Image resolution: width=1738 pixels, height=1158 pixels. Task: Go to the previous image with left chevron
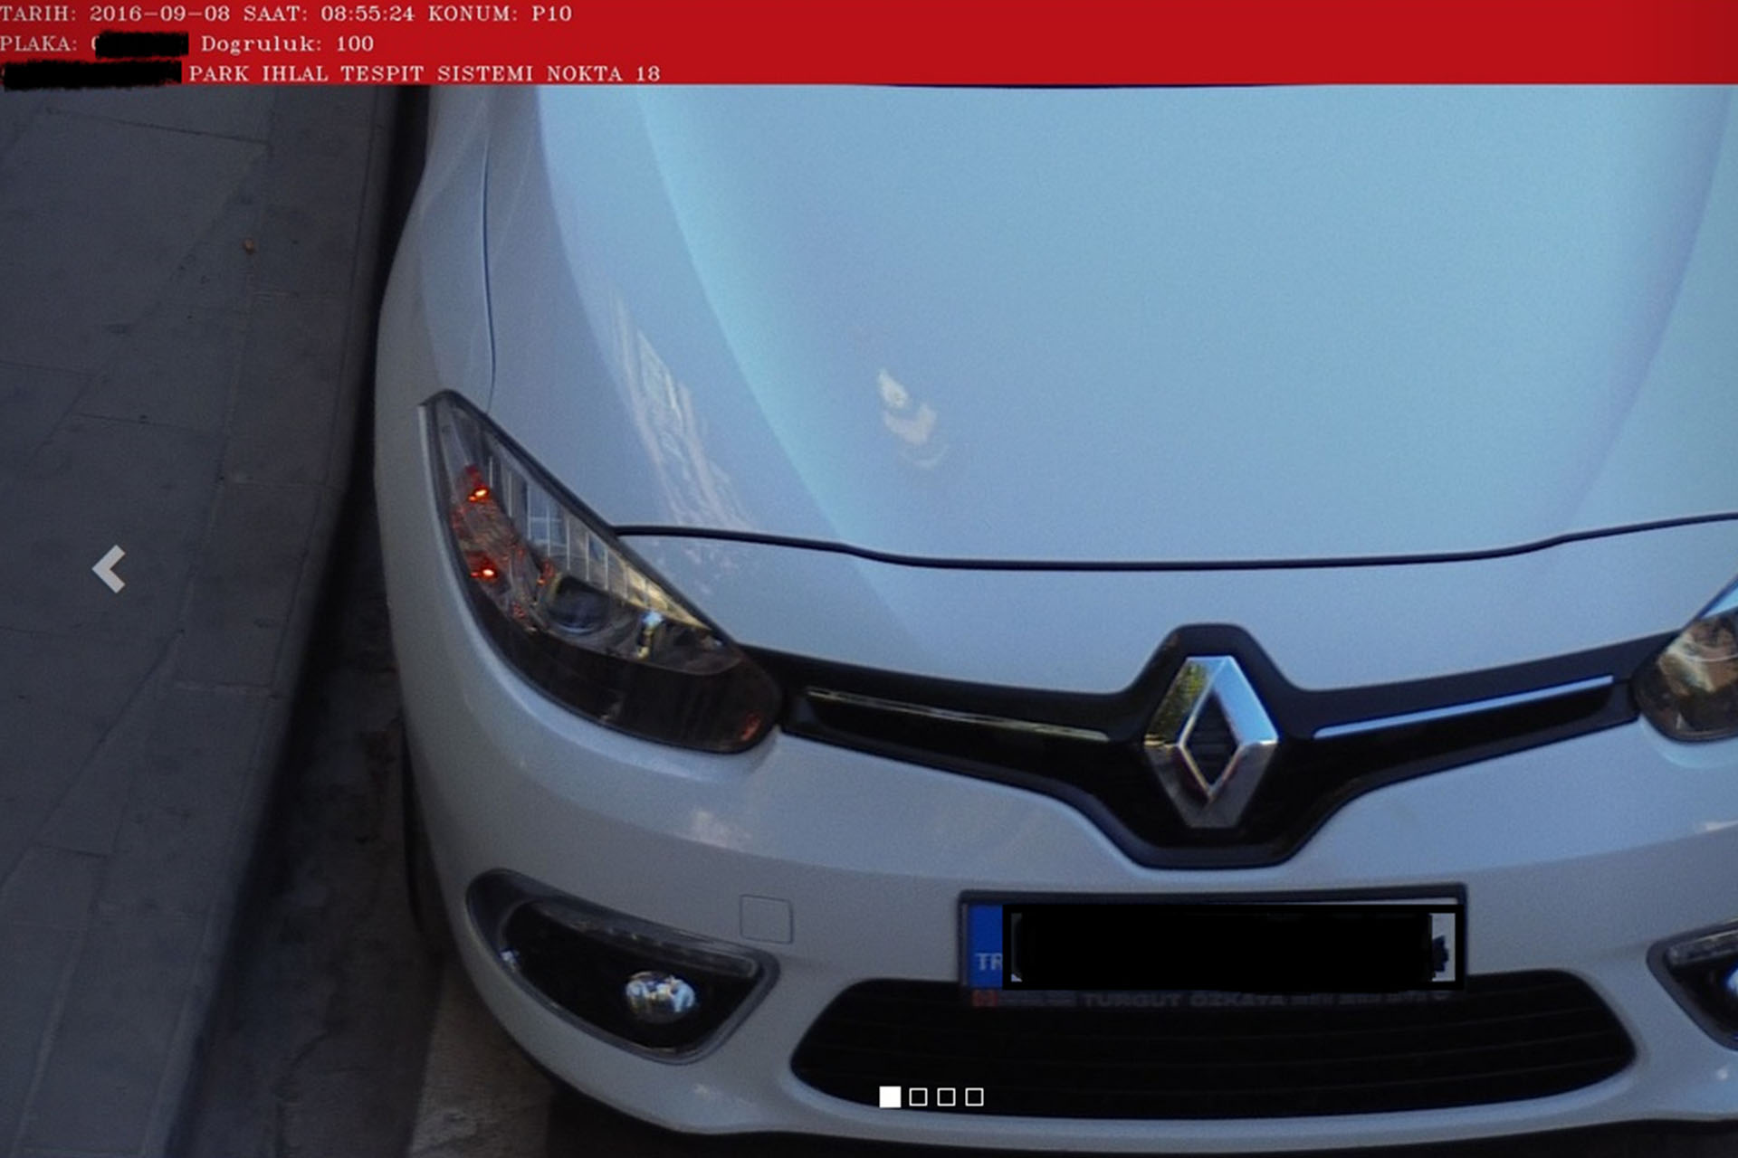point(109,569)
